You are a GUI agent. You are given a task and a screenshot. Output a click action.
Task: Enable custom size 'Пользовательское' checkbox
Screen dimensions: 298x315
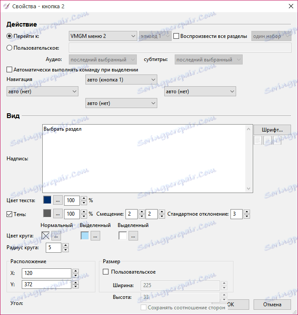(x=106, y=272)
